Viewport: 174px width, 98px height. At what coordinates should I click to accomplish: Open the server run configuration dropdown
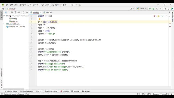pos(142,9)
